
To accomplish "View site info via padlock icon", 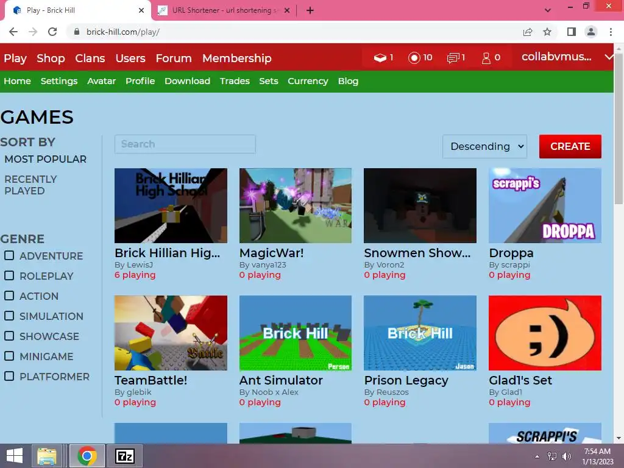I will (x=77, y=32).
